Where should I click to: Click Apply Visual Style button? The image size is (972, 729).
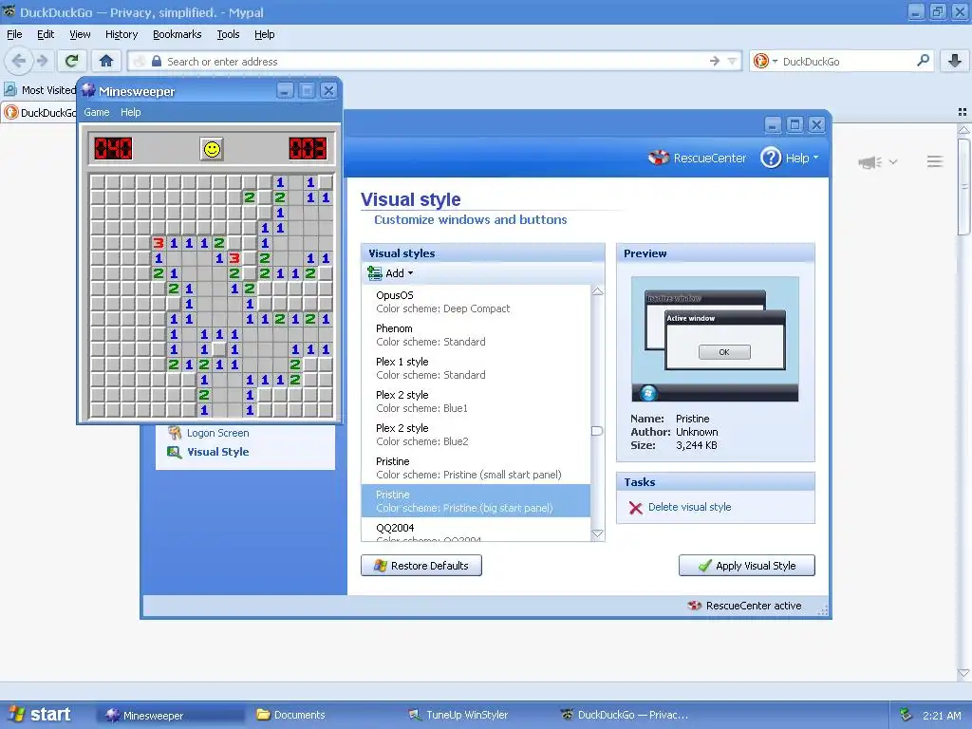[747, 566]
